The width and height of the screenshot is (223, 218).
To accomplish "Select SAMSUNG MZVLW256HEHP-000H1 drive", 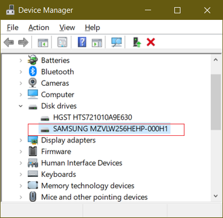I will (111, 129).
